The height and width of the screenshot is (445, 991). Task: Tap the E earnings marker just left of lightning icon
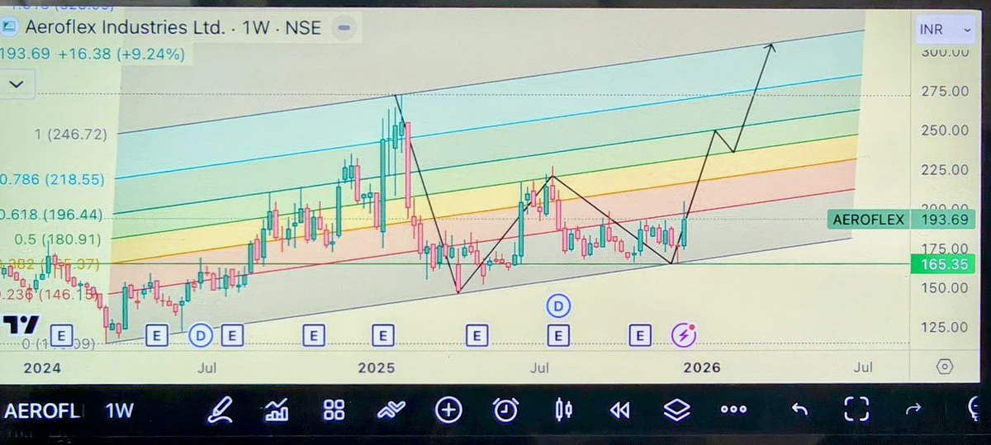(x=640, y=335)
